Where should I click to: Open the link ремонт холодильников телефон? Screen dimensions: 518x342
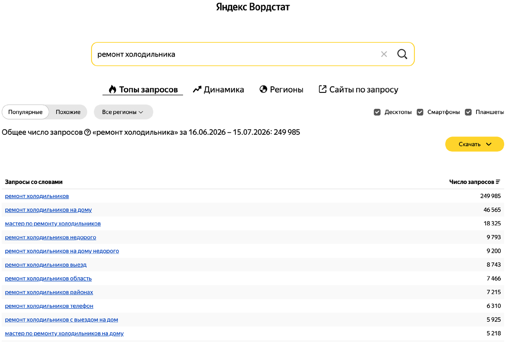point(49,306)
